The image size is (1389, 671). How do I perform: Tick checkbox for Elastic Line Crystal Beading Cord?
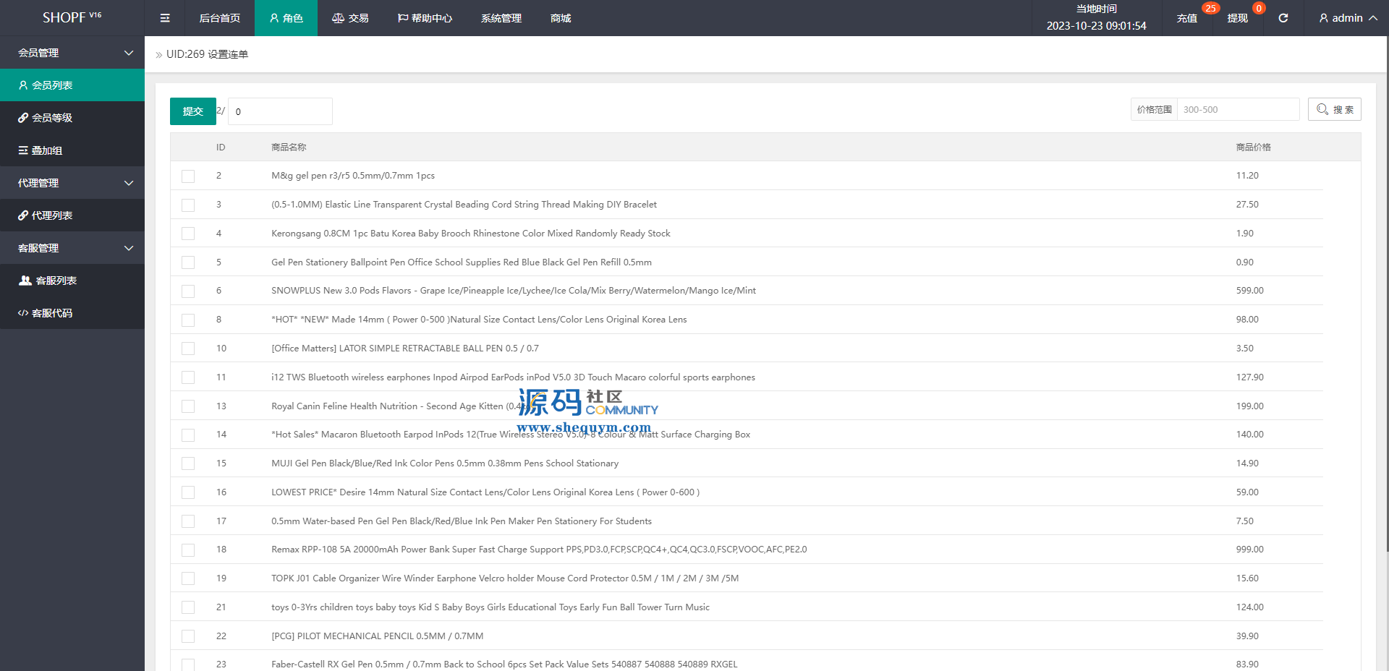[x=188, y=205]
